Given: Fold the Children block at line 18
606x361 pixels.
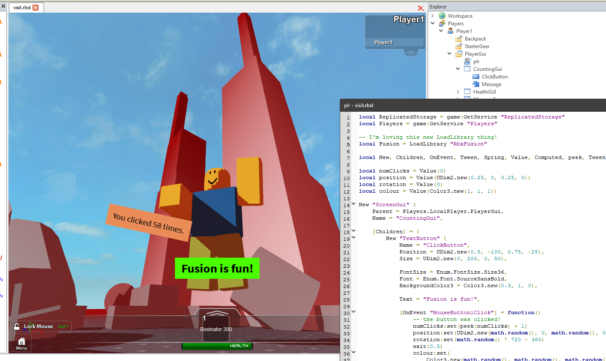Looking at the screenshot, I should point(354,231).
